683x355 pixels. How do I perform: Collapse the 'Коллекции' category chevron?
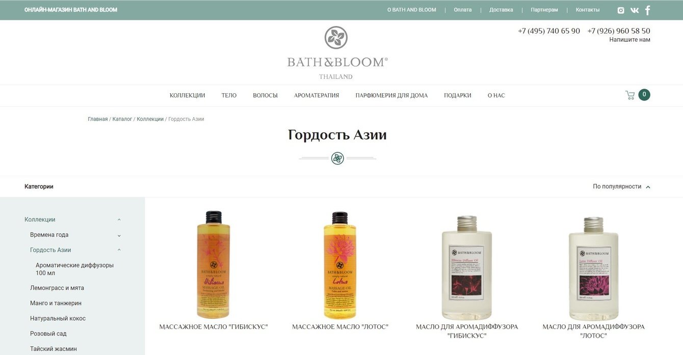[x=119, y=220]
